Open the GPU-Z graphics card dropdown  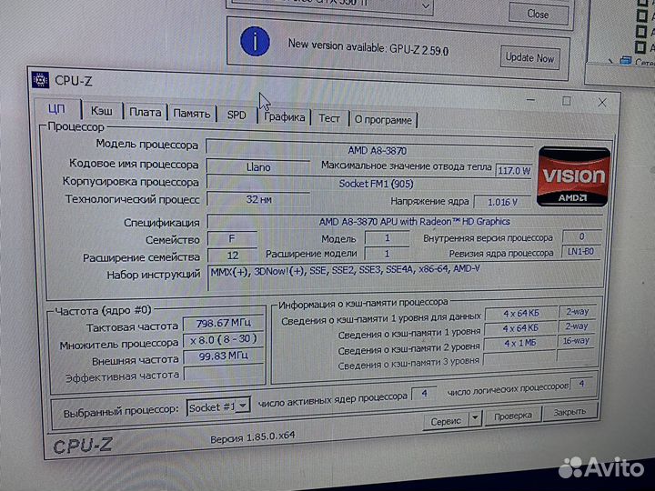pos(425,6)
